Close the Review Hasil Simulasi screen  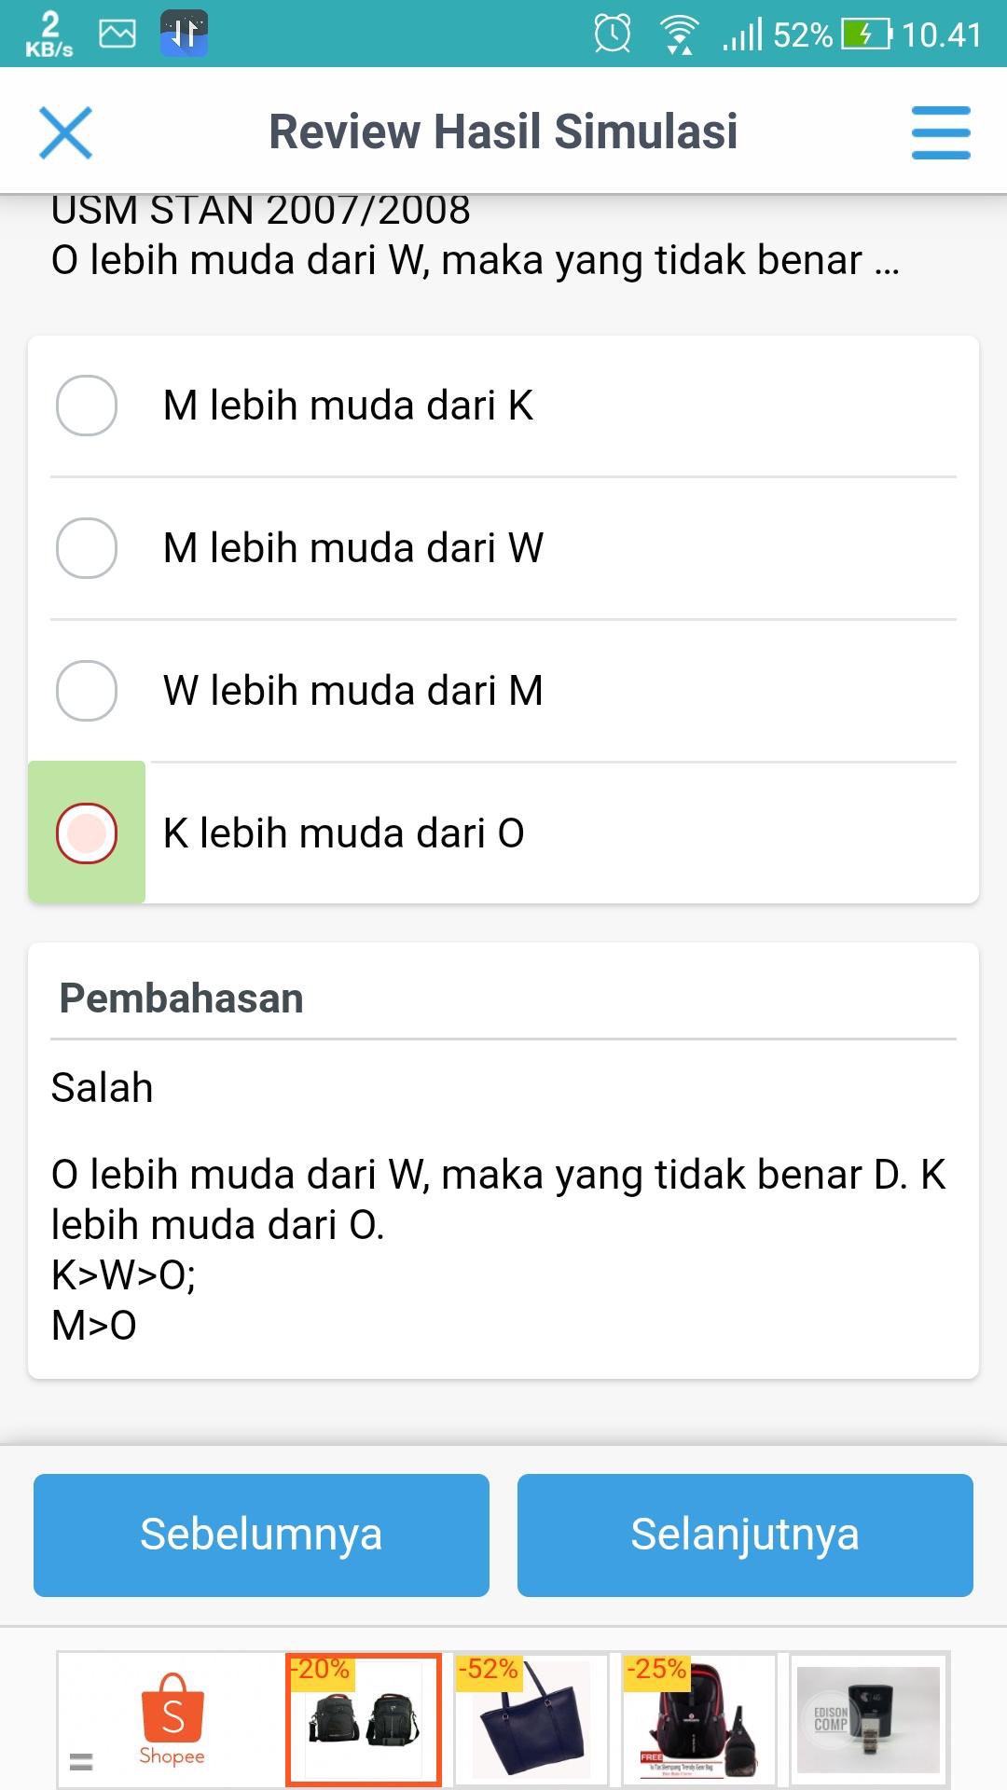point(65,132)
